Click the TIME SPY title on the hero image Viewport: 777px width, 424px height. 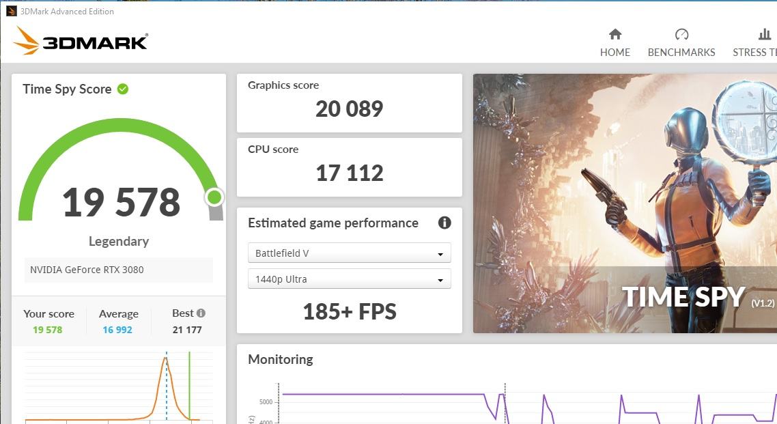tap(683, 297)
